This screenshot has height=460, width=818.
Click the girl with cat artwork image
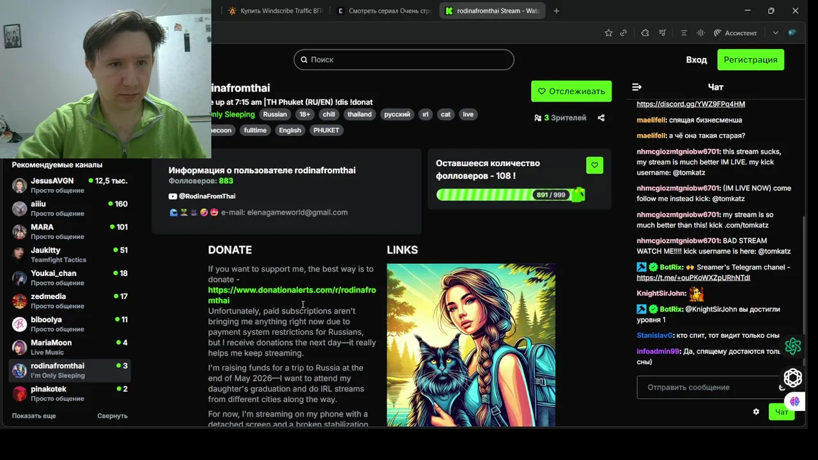471,345
